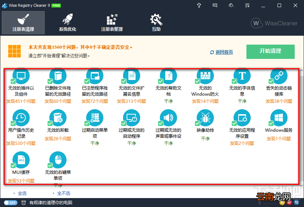Open the 无效的Windows防火 firewall icon
Viewport: 304px width, 207px height.
point(205,76)
